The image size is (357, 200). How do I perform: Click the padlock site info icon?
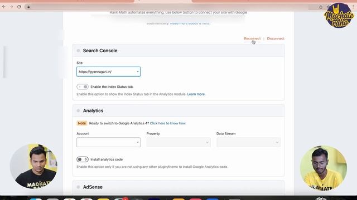point(28,7)
